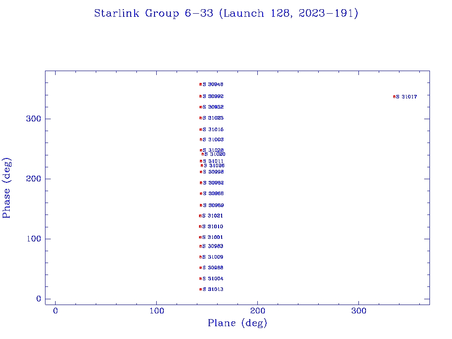Click the S 31023 satellite label
Image resolution: width=452 pixels, height=339 pixels.
tap(213, 118)
